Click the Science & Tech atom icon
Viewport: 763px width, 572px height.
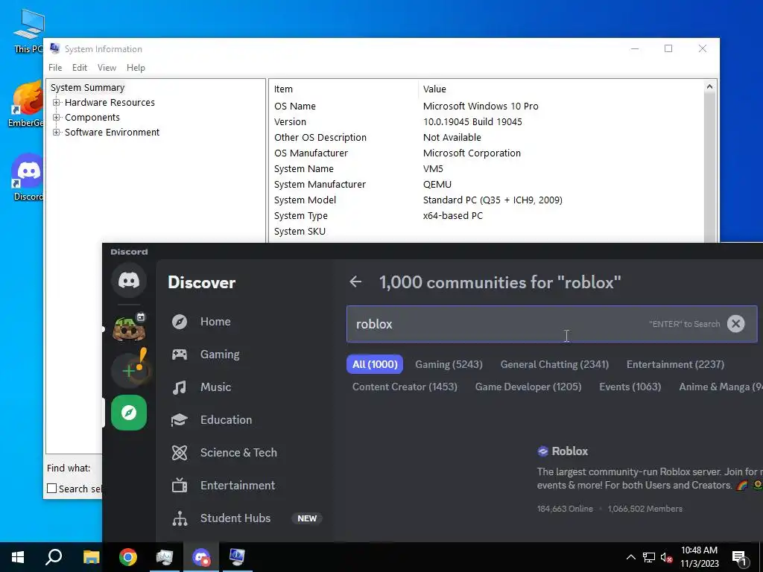(x=180, y=452)
